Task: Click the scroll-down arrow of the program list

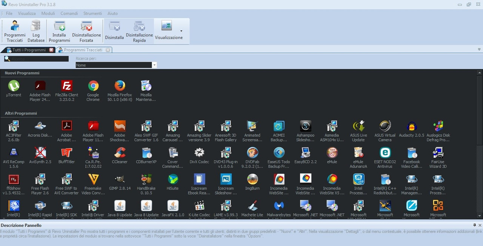Action: 480,216
